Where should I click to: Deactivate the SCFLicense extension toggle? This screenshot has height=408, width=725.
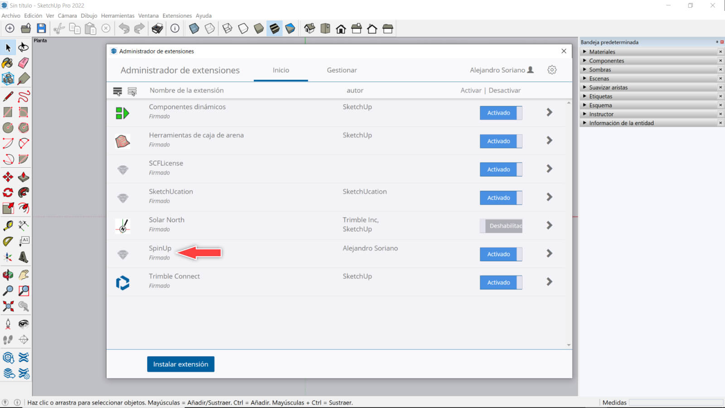(x=501, y=170)
